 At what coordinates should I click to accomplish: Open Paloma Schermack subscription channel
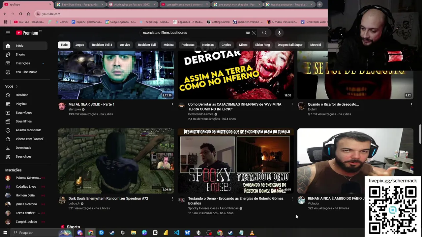tap(25, 178)
